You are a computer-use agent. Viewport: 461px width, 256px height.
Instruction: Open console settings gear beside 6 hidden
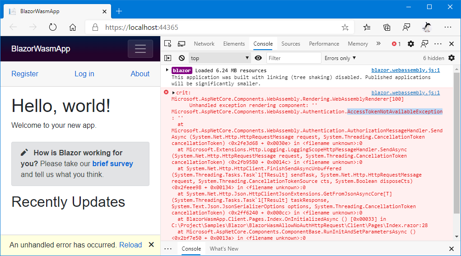pyautogui.click(x=452, y=58)
